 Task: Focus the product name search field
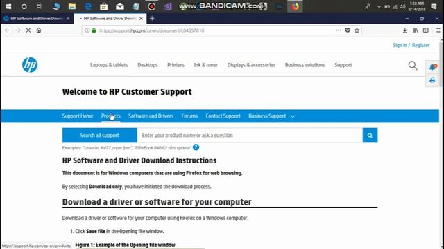(x=250, y=136)
